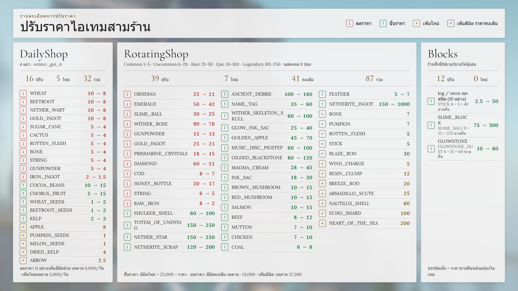518x291 pixels.
Task: Click the up-arrow icon beside NETHERITE_INGOT
Action: (322, 104)
